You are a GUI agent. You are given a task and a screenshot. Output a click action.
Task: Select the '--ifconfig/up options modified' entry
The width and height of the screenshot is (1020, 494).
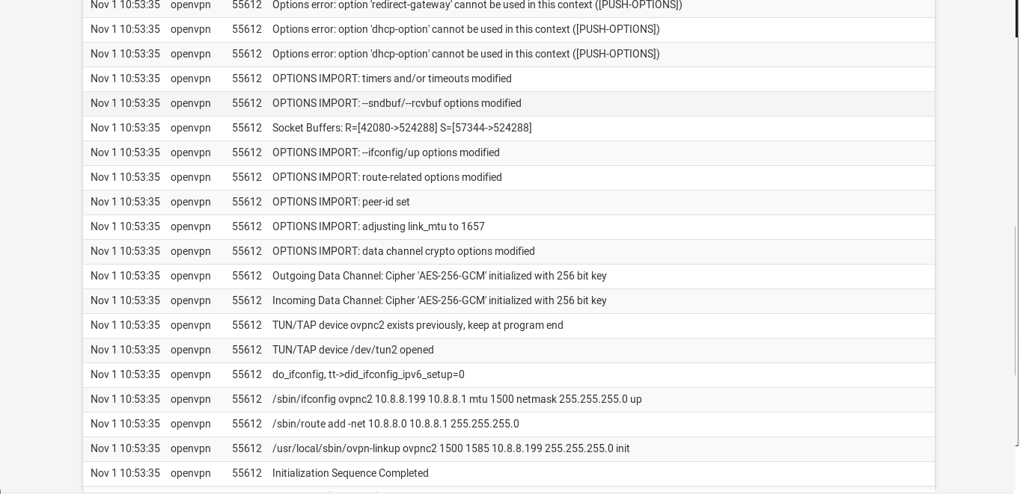click(x=385, y=152)
